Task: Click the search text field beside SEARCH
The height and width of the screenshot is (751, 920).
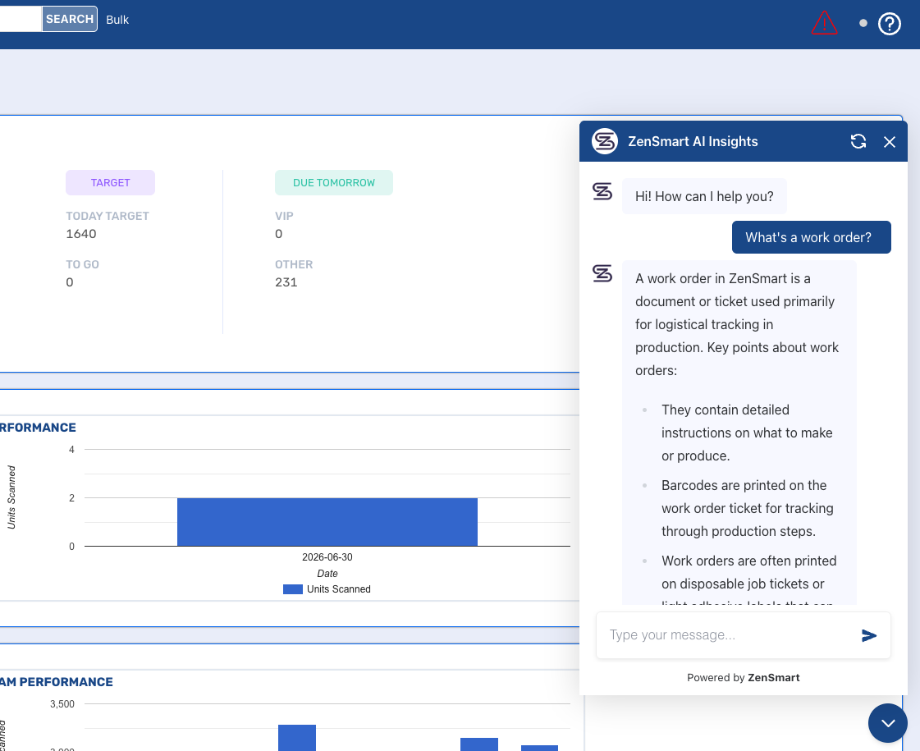Action: click(x=21, y=20)
